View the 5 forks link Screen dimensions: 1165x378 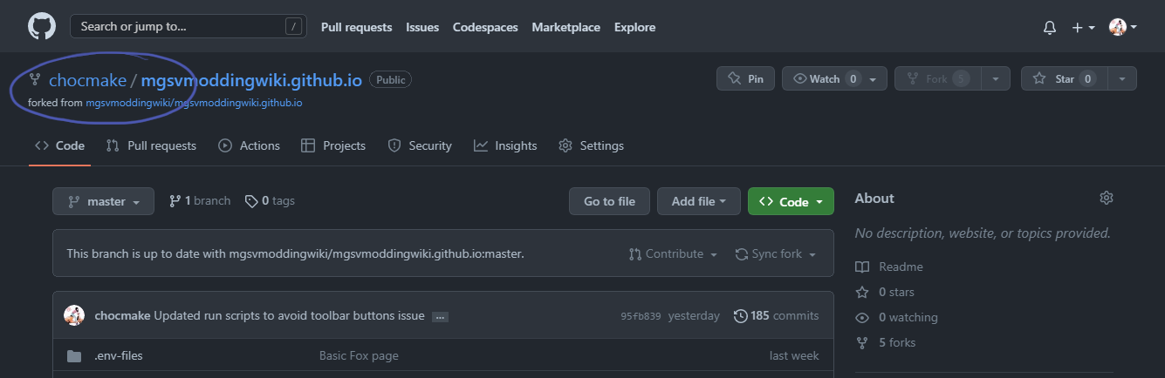[885, 342]
